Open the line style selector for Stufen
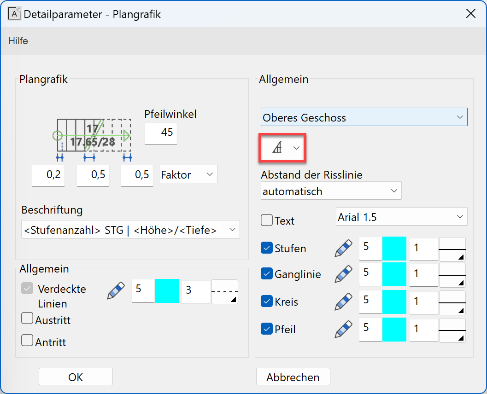This screenshot has height=394, width=487. (452, 248)
